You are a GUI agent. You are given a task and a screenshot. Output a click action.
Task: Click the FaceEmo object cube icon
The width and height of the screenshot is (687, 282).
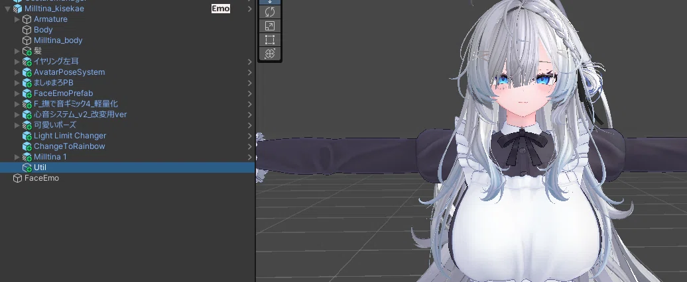[17, 178]
